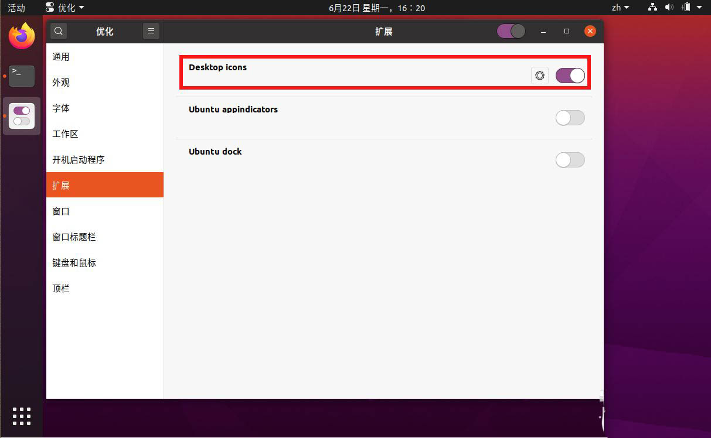Minimize the Tweaks window
The image size is (711, 438).
[543, 31]
